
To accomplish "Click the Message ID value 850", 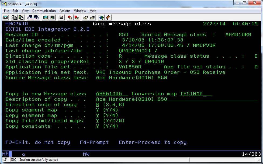I will click(124, 34).
